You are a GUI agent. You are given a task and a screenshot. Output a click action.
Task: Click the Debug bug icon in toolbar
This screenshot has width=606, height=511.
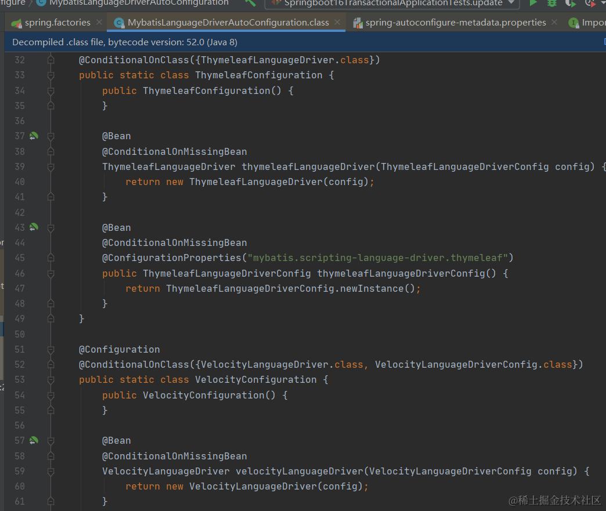[x=552, y=3]
